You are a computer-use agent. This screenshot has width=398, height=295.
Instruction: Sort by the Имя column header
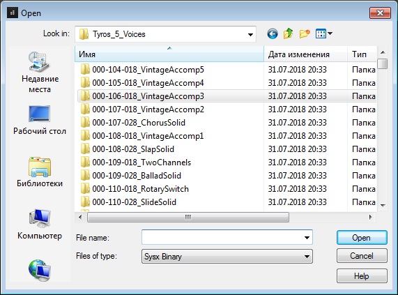(169, 54)
